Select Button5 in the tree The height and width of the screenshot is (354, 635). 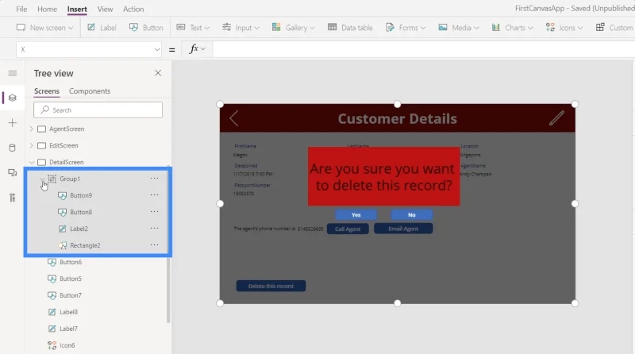71,279
